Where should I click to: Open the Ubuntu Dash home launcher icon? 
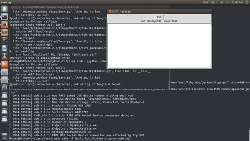4,9
